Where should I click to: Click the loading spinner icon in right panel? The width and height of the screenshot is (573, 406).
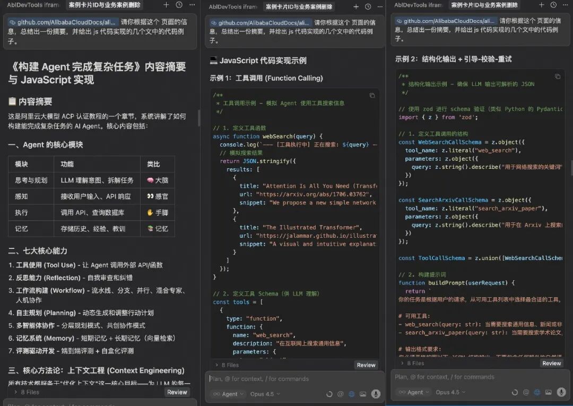[x=515, y=392]
